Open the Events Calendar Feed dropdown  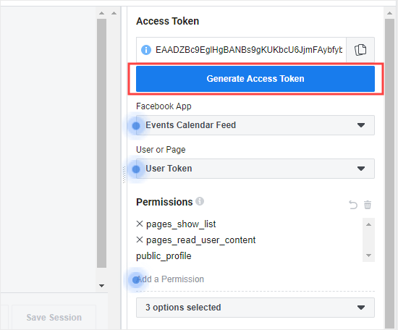tap(255, 125)
